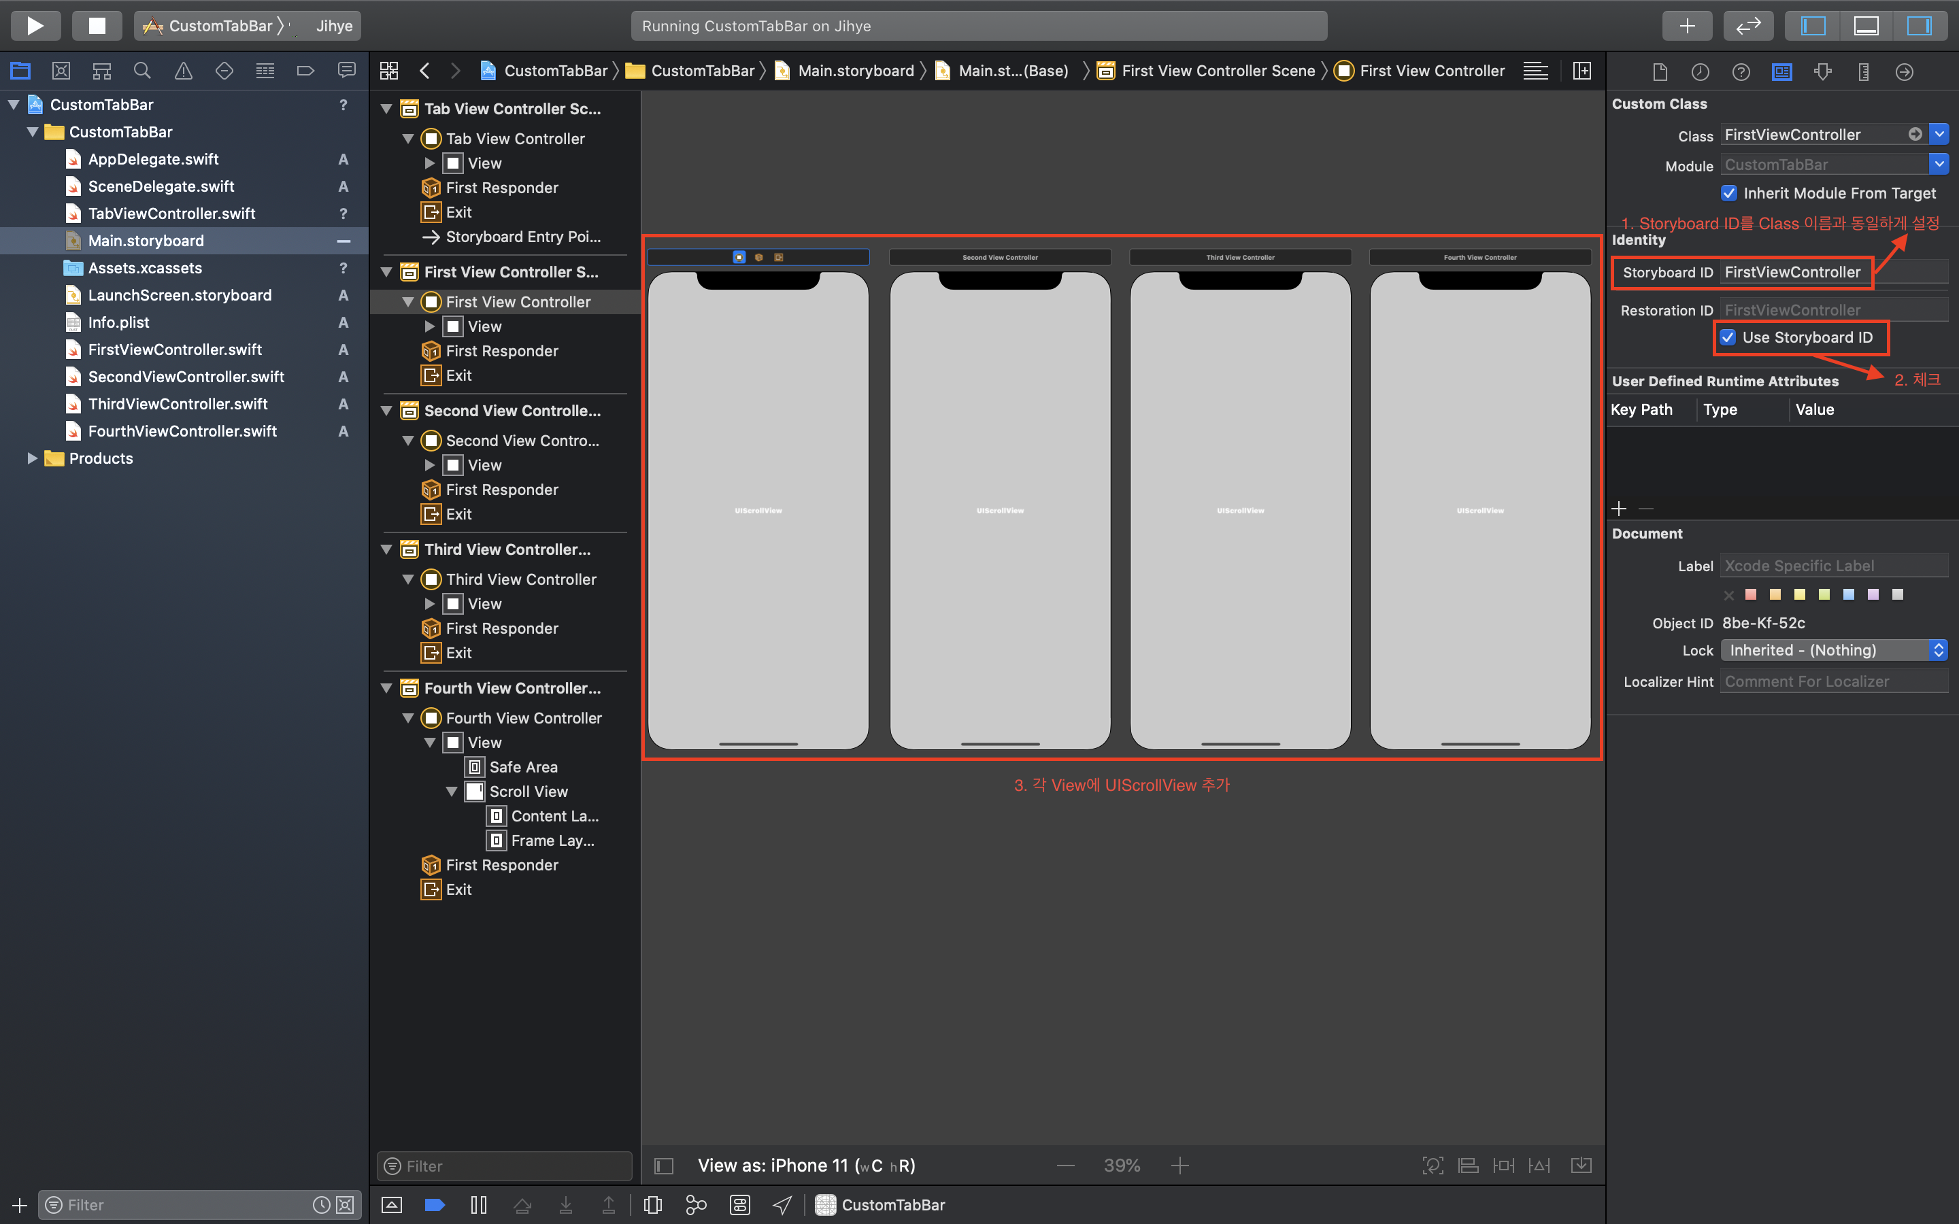The height and width of the screenshot is (1224, 1959).
Task: Click the Stop button in toolbar
Action: click(97, 25)
